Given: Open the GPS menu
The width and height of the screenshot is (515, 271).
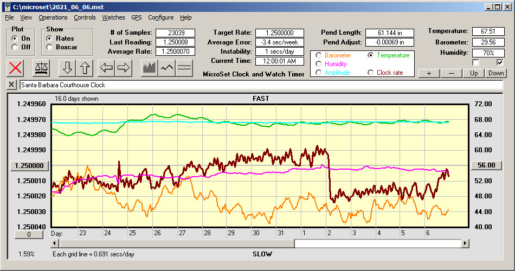Looking at the screenshot, I should (x=136, y=17).
